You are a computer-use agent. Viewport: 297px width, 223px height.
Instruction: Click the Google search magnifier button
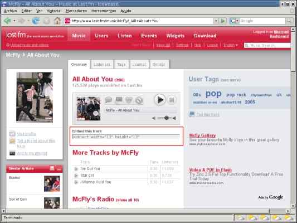289,21
